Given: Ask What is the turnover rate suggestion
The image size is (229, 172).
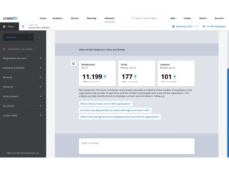Looking at the screenshot, I should pos(105,104).
